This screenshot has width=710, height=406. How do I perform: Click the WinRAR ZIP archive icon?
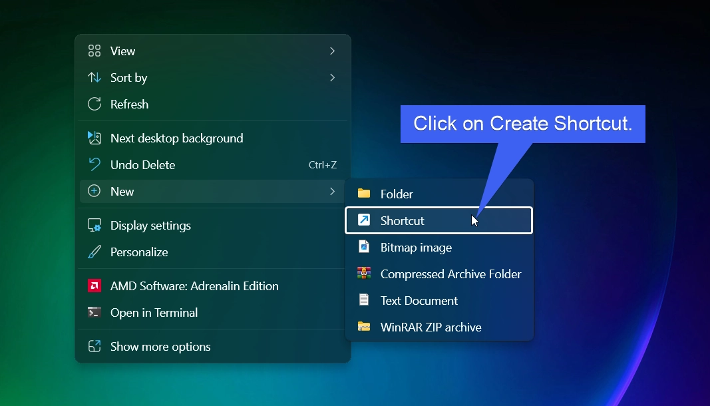pyautogui.click(x=364, y=326)
